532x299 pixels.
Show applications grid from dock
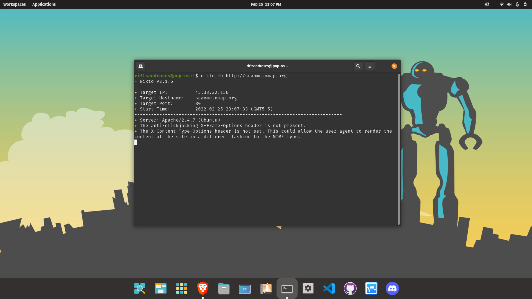point(182,288)
